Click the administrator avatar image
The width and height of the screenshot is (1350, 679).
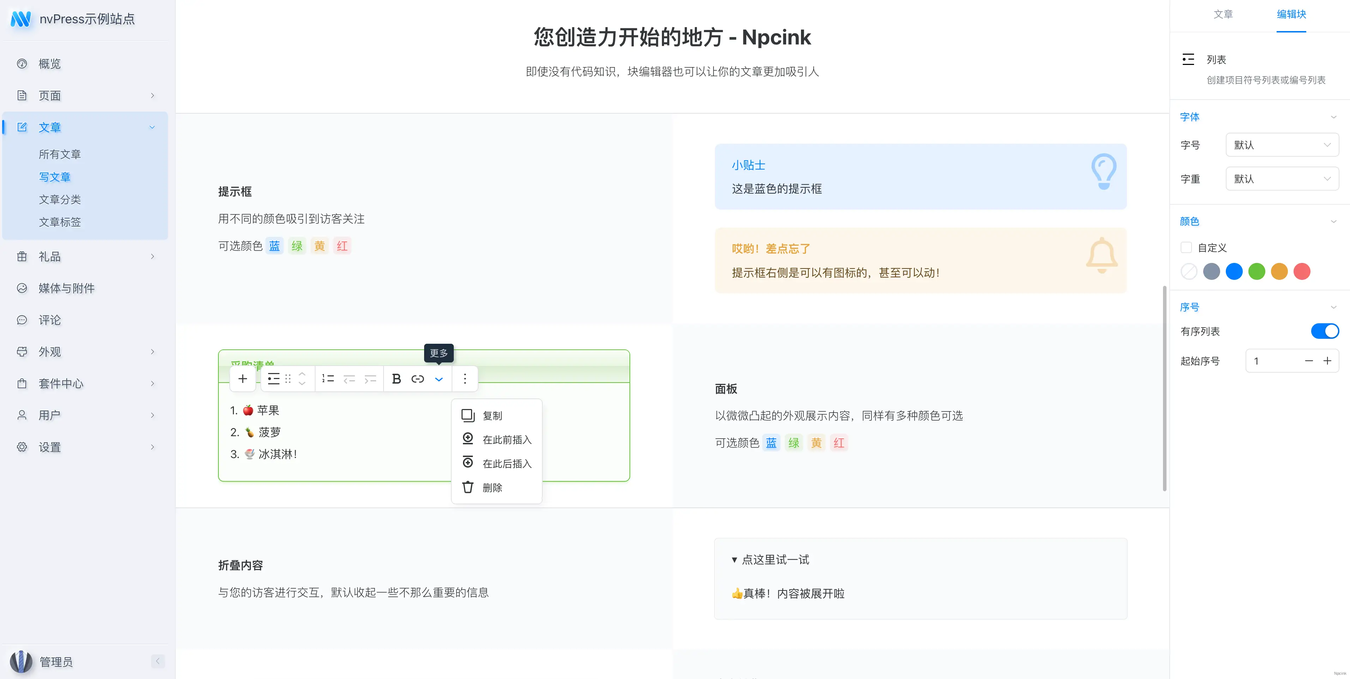21,661
